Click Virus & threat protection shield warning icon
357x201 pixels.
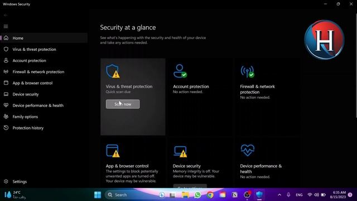[x=113, y=71]
